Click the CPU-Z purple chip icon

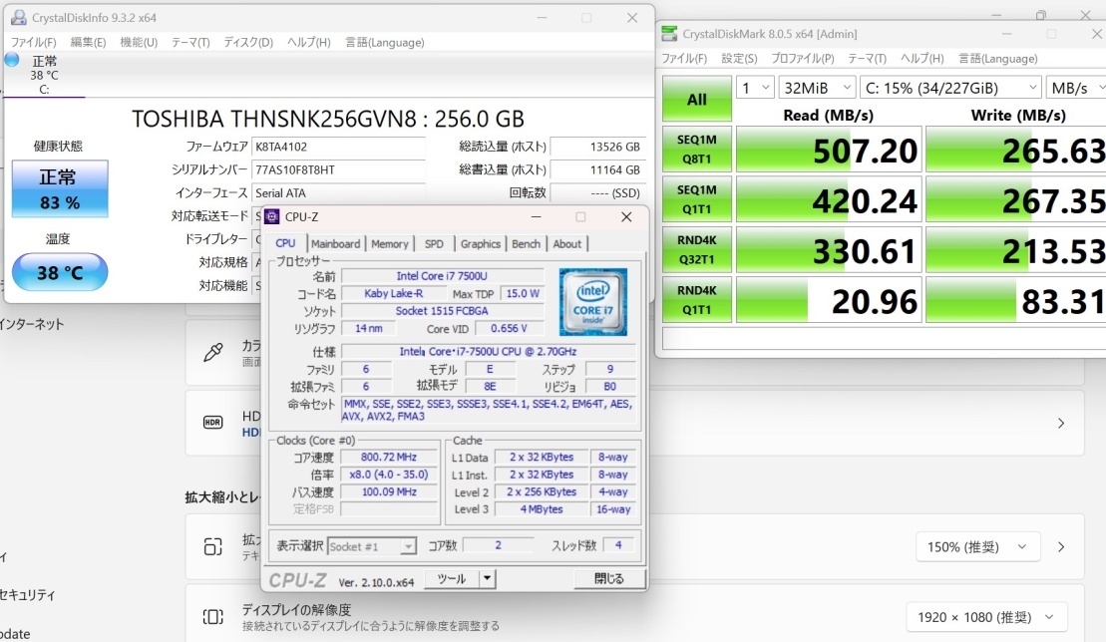pyautogui.click(x=271, y=217)
